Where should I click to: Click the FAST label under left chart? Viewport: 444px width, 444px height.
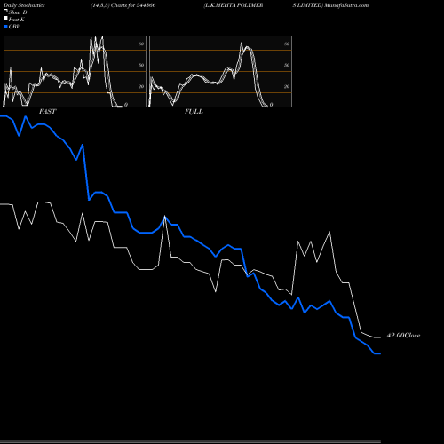click(x=47, y=111)
